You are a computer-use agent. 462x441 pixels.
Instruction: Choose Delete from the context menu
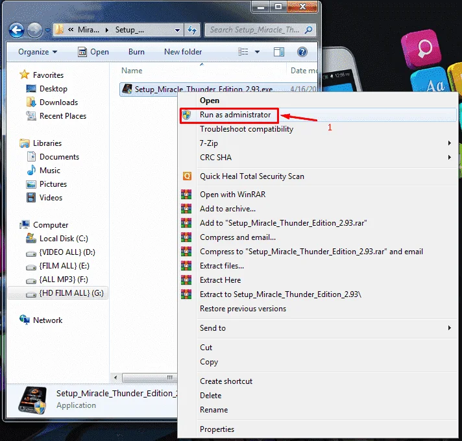point(318,396)
